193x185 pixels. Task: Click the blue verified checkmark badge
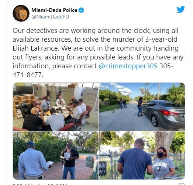[81, 10]
